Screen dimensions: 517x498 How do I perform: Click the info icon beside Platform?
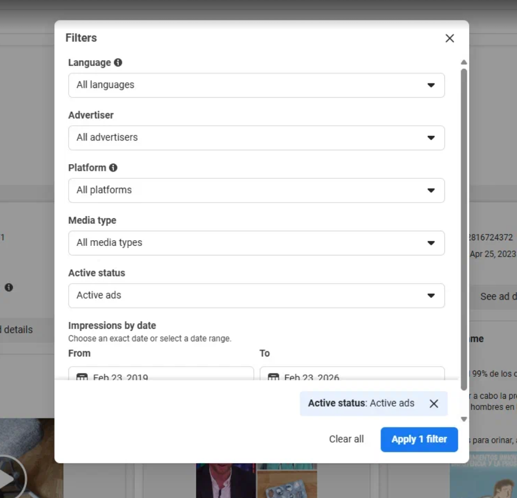coord(113,168)
